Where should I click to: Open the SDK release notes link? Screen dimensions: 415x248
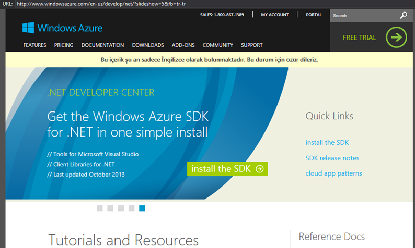click(x=332, y=158)
